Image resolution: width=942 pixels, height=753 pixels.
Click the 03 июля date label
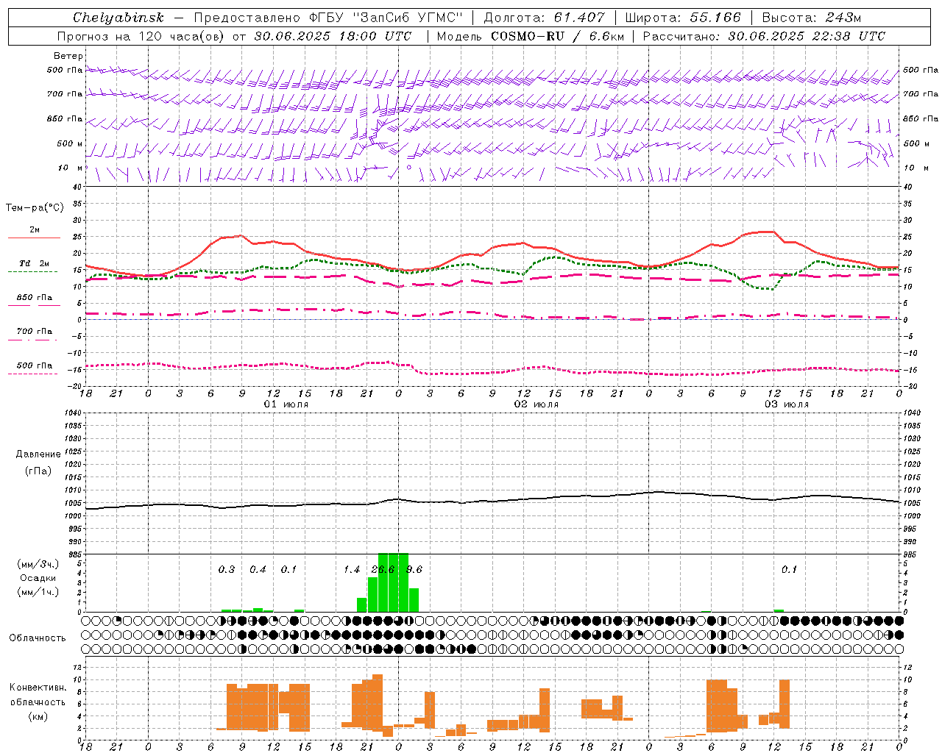tap(787, 404)
